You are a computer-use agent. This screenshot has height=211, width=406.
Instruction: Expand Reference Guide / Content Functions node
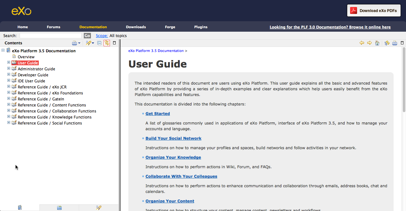pyautogui.click(x=9, y=105)
